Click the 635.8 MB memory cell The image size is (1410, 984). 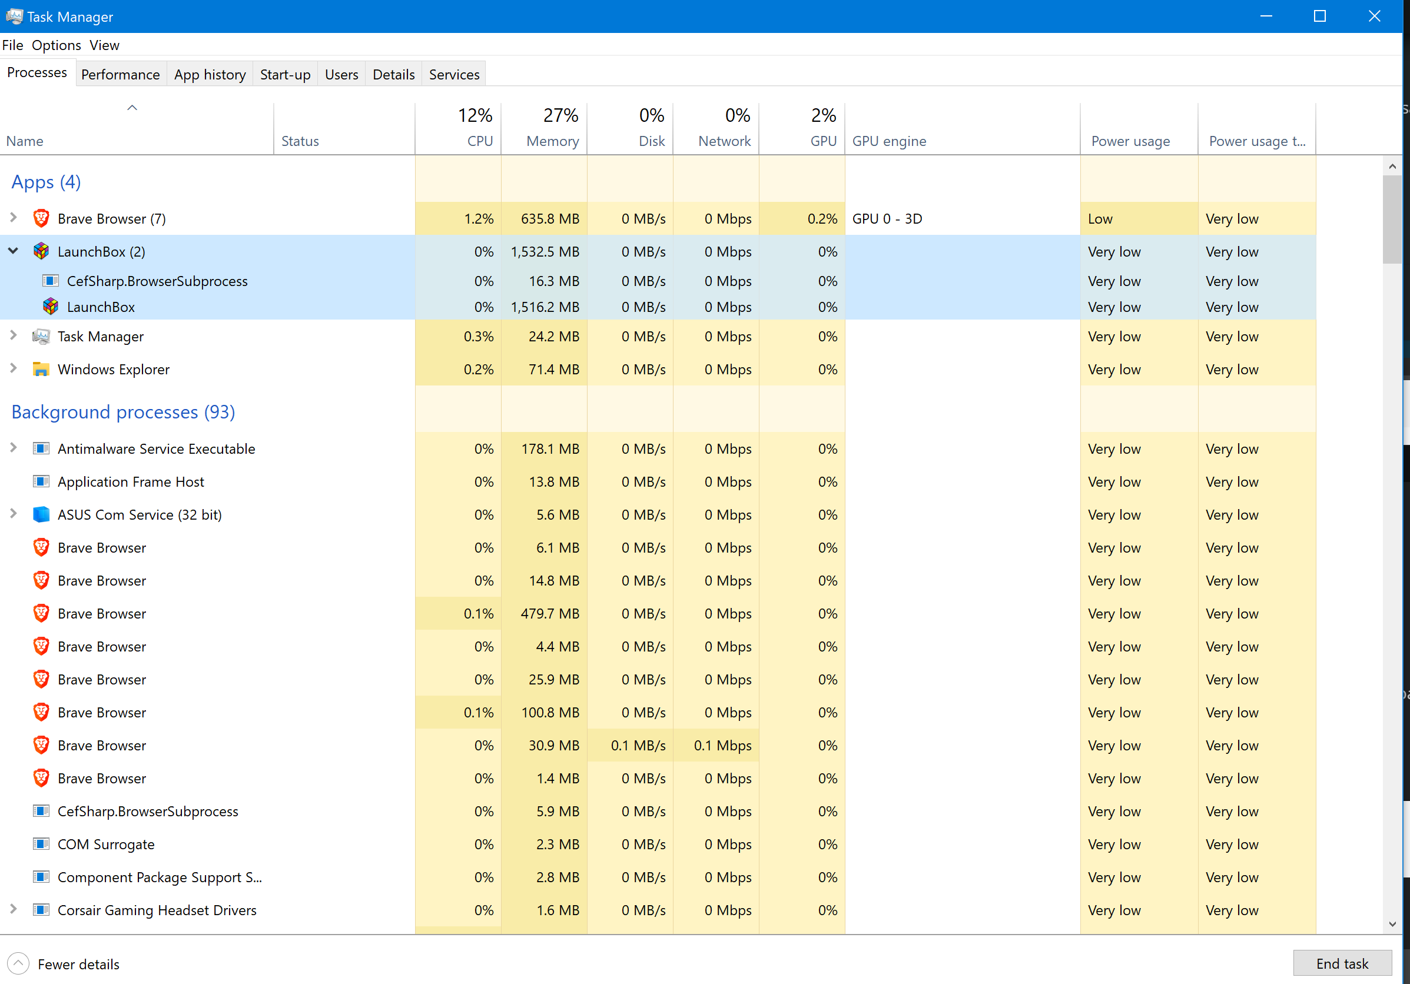545,218
